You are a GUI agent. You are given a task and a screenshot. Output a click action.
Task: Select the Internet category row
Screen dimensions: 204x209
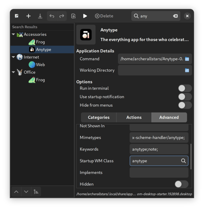42,57
